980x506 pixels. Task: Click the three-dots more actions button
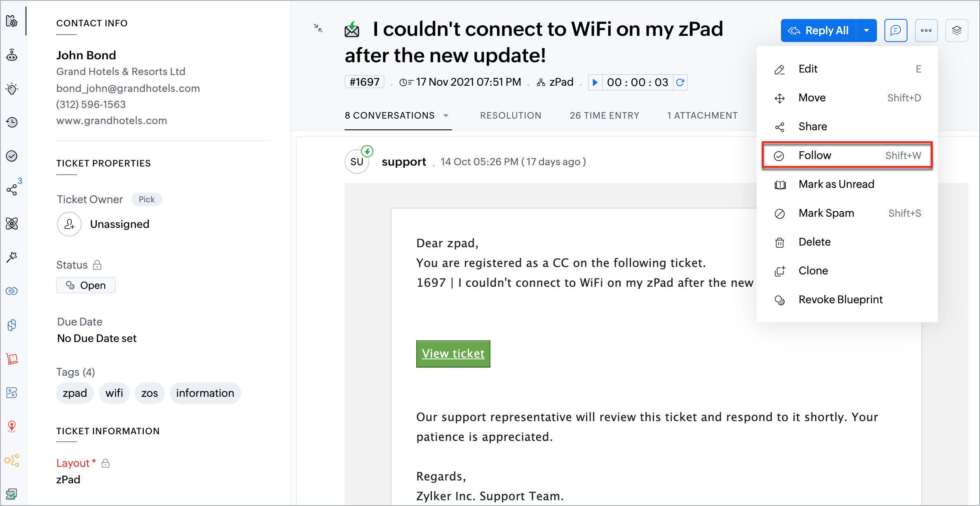pos(926,30)
